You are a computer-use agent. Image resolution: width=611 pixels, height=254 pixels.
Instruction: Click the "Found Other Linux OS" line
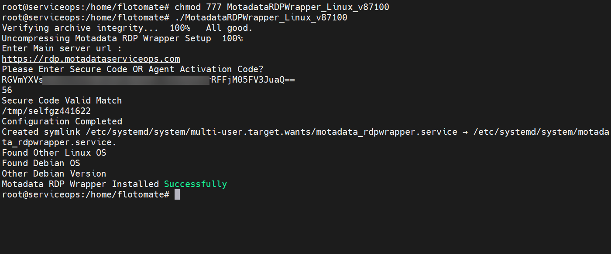click(54, 153)
